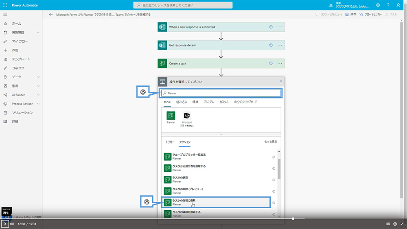This screenshot has width=407, height=229.
Task: Open more options for When a new response is submitted
Action: coord(280,27)
